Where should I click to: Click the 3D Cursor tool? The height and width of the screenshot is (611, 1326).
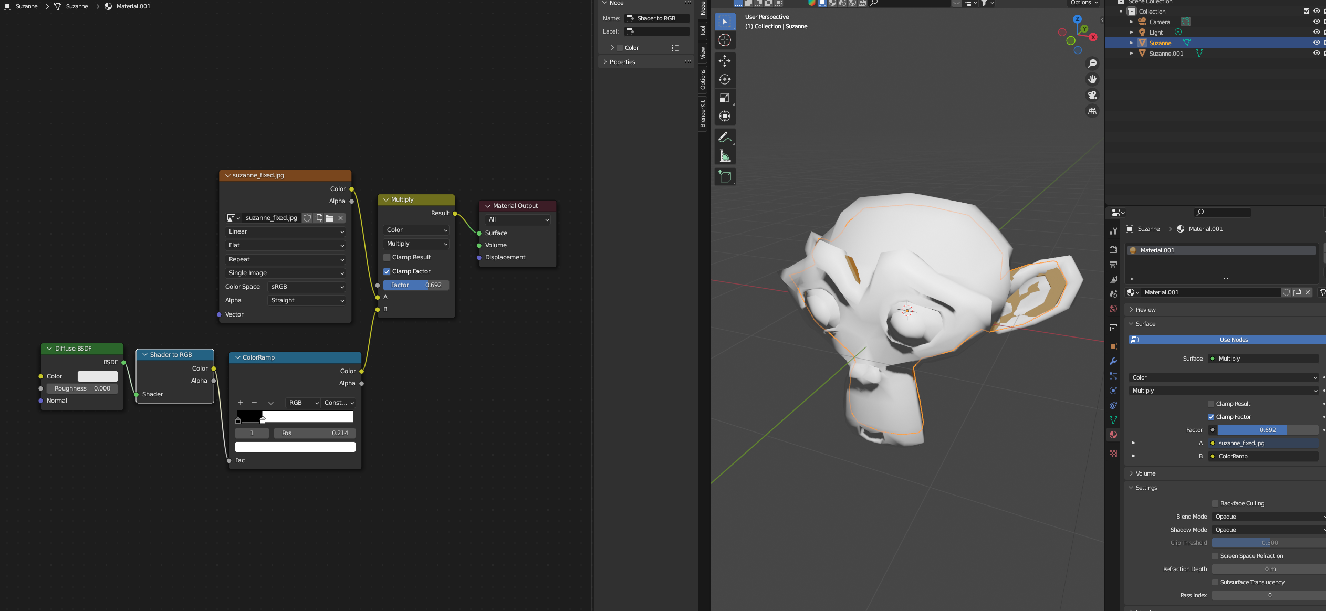tap(725, 40)
